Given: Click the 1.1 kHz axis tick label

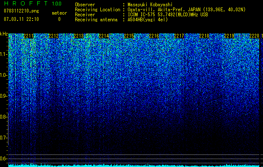Looking at the screenshot, I should [3, 54].
